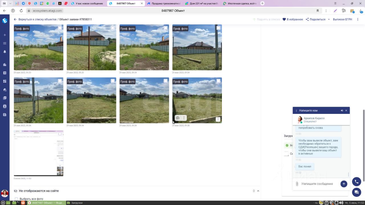
Task: Go back via Вернуться к списку объектов
Action: pyautogui.click(x=37, y=19)
